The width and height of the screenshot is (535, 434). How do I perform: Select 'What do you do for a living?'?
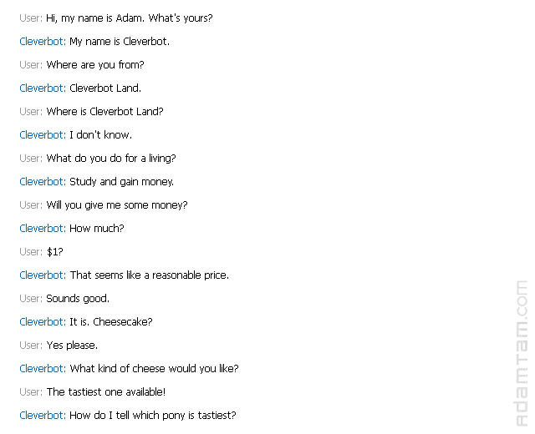point(111,159)
